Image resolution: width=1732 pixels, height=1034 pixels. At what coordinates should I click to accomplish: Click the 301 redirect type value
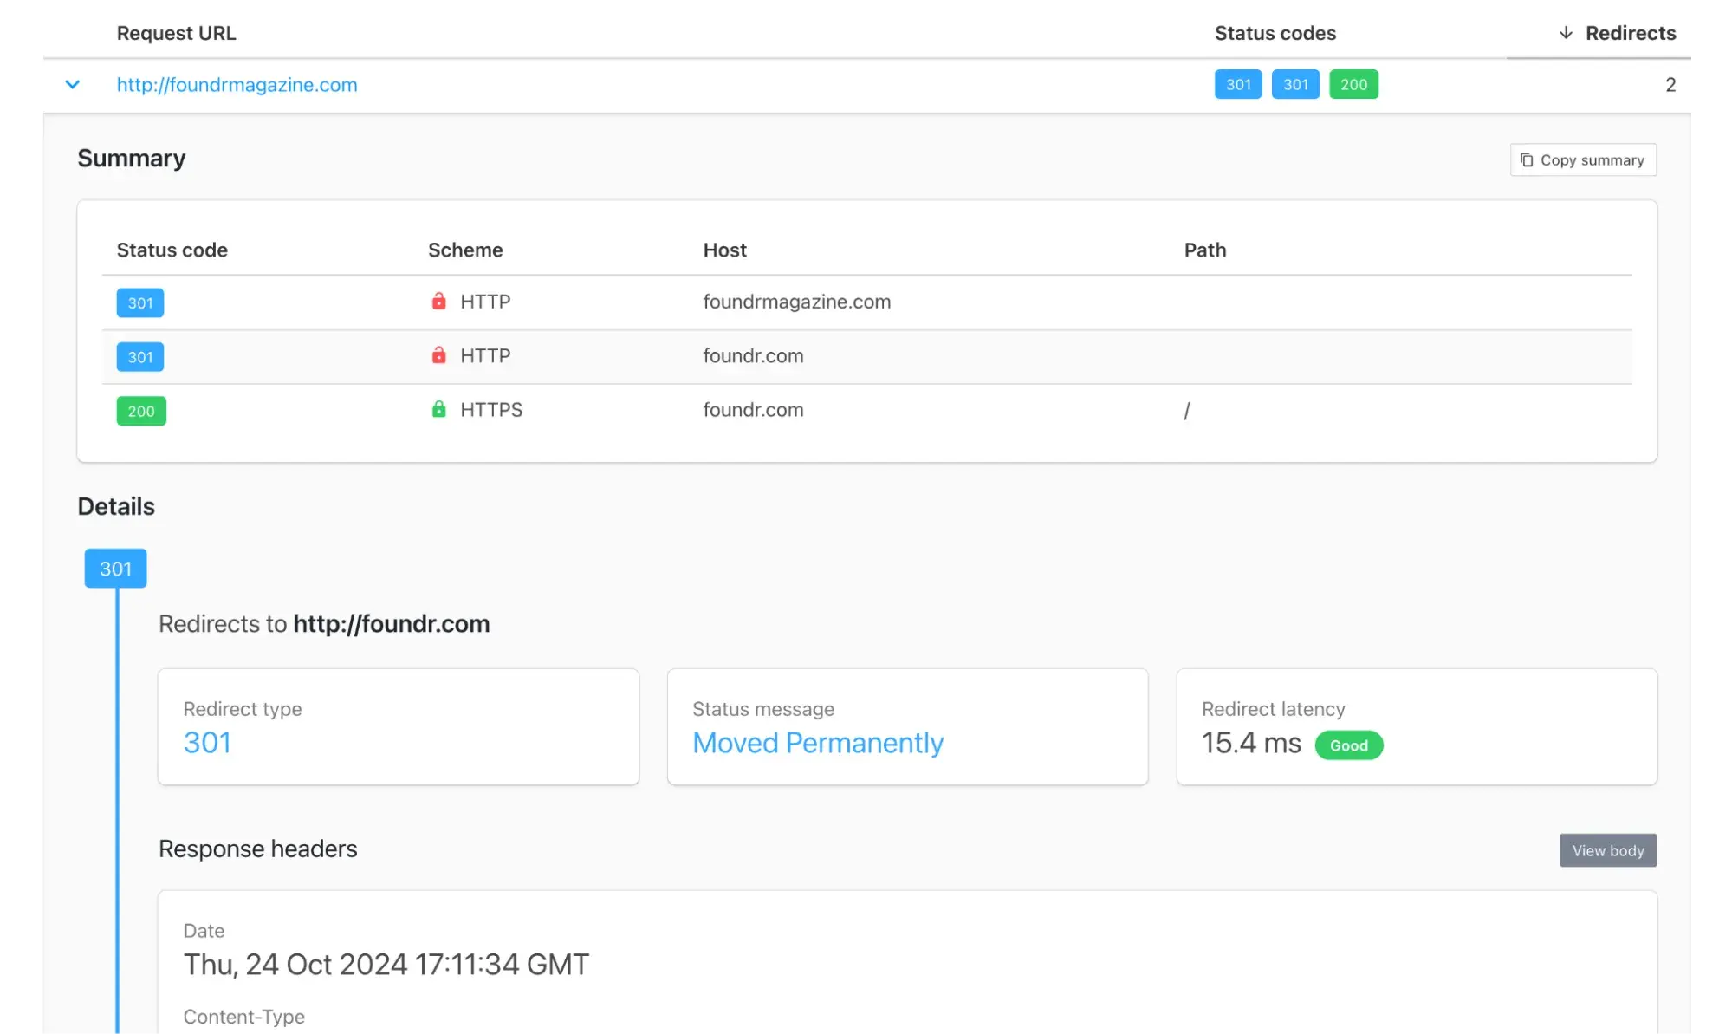tap(207, 743)
